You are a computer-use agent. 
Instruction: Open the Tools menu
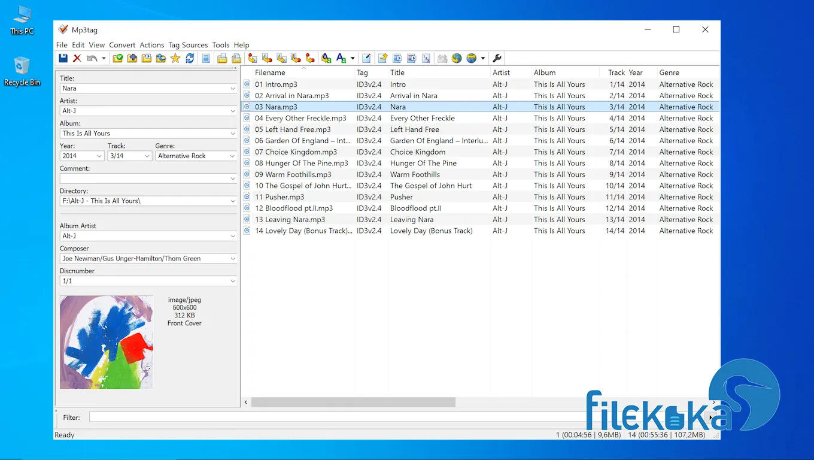[x=221, y=45]
